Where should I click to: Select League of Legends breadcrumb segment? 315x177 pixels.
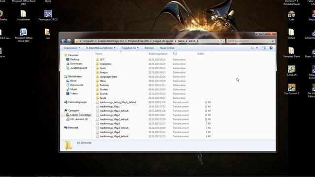pyautogui.click(x=163, y=41)
